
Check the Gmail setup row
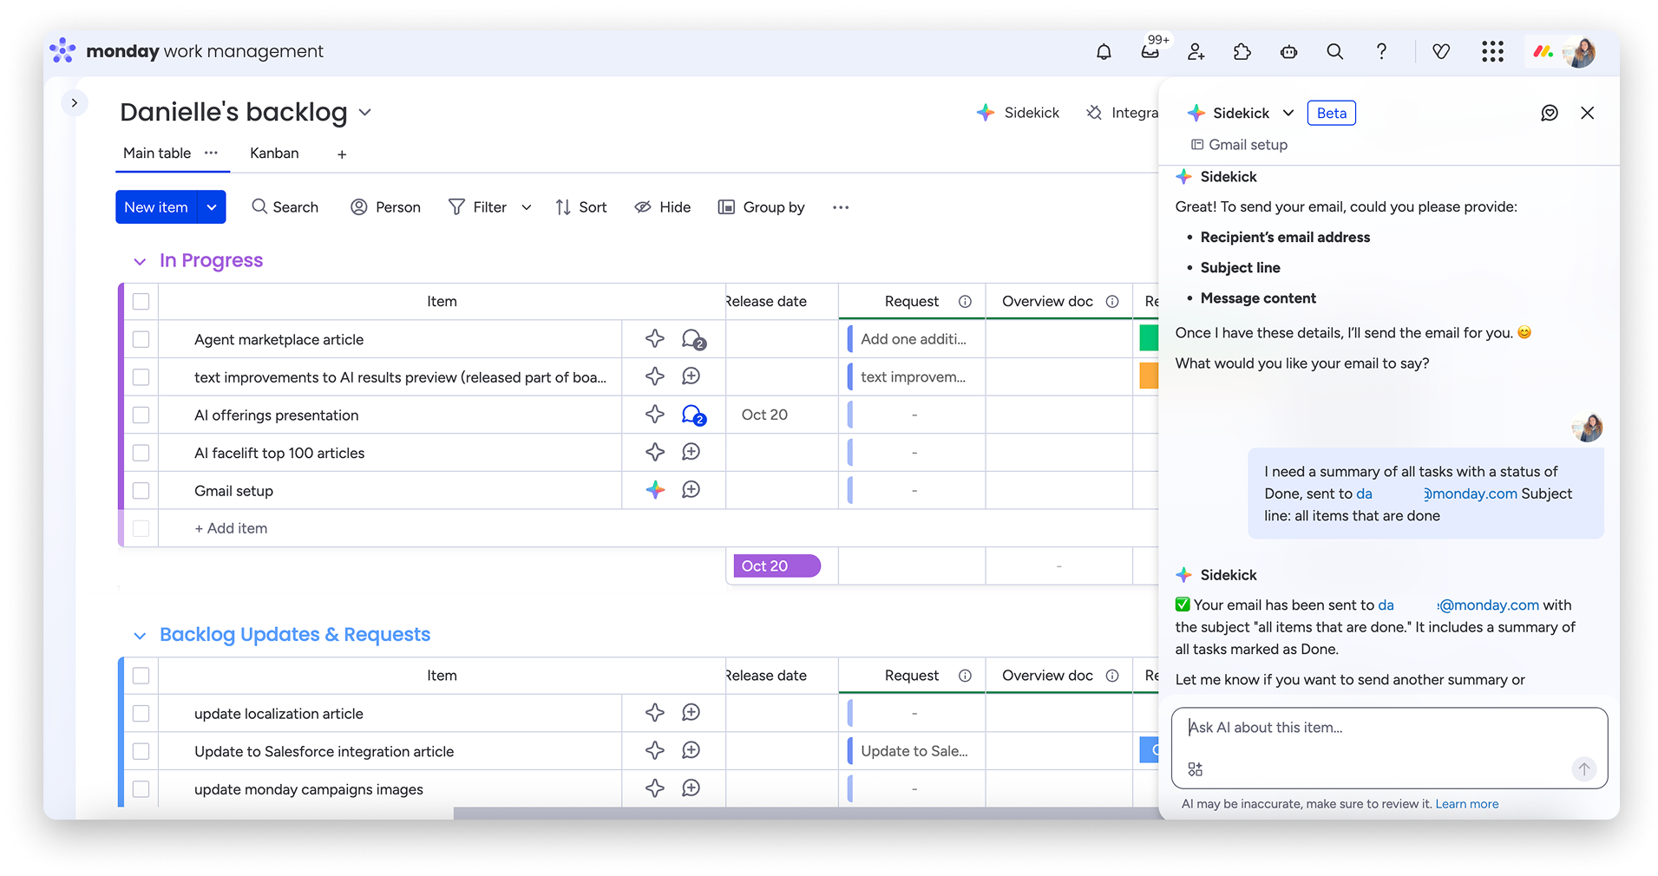pos(141,491)
